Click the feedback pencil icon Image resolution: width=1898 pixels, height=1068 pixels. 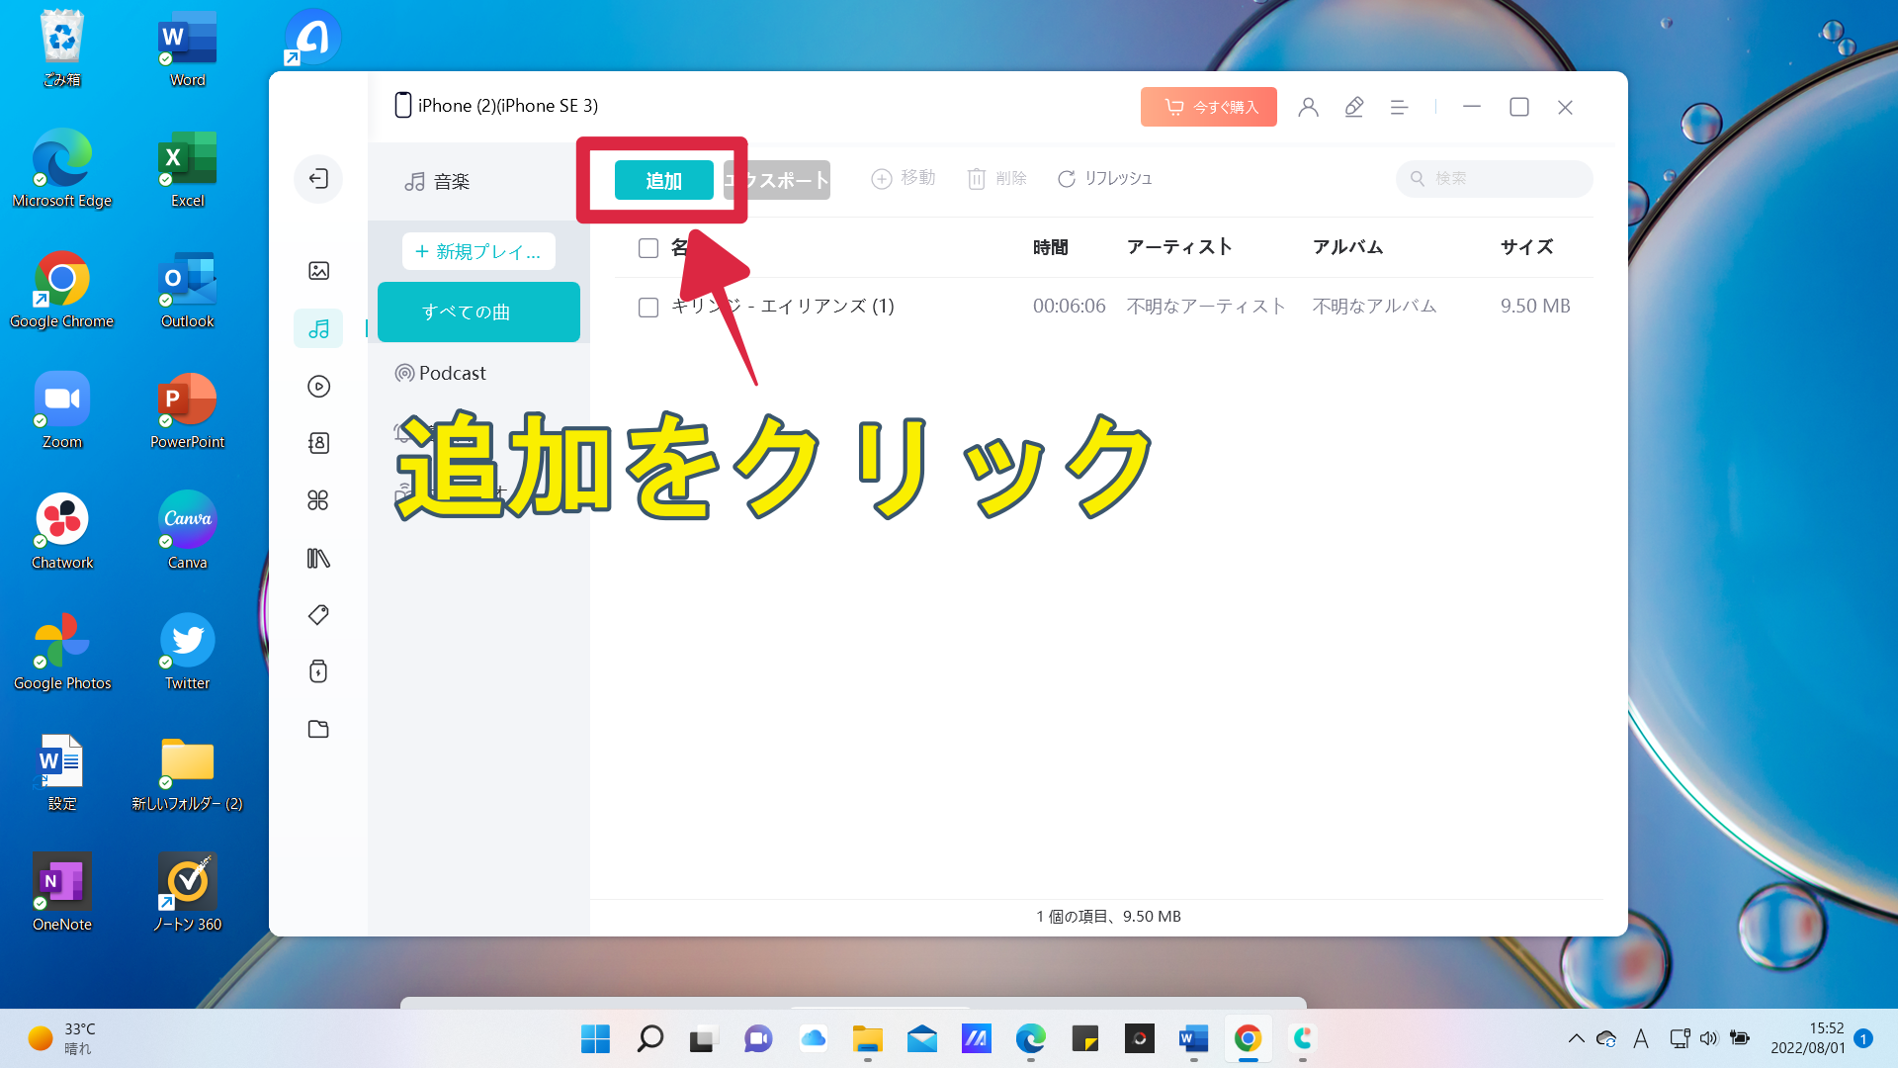click(1353, 107)
